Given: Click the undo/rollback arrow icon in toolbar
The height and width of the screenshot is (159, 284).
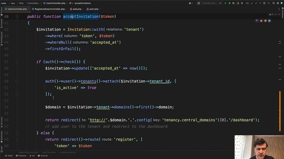Looking at the screenshot, I should coord(268,3).
